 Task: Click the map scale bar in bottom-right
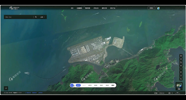(x=177, y=93)
